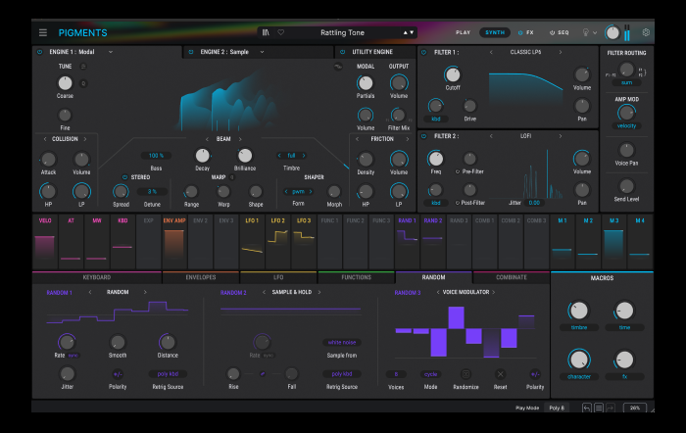Switch to the PLAY view
This screenshot has width=686, height=433.
pos(463,32)
